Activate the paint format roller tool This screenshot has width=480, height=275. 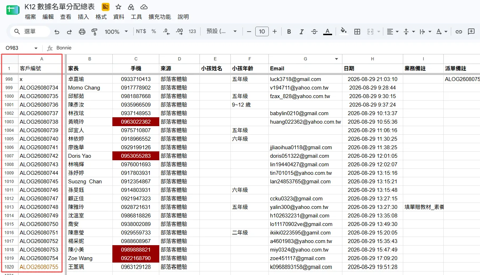tap(95, 32)
